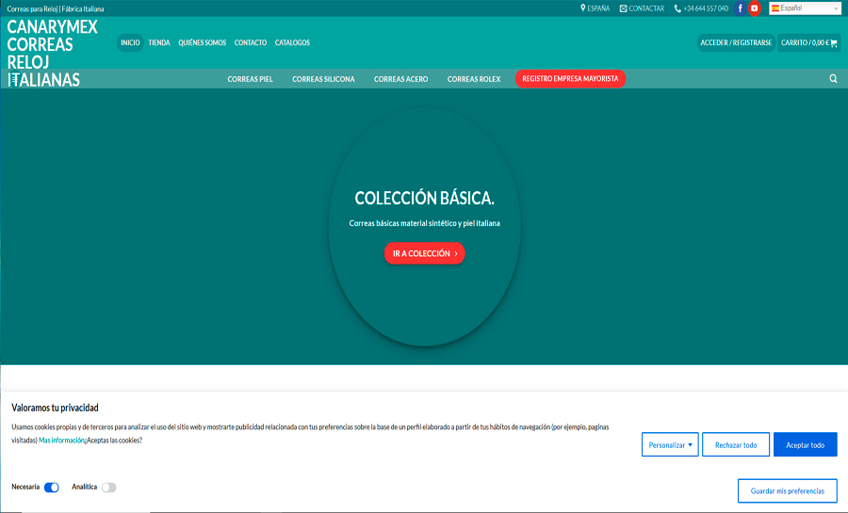Click the Colección Básica heading
The width and height of the screenshot is (848, 513).
425,199
